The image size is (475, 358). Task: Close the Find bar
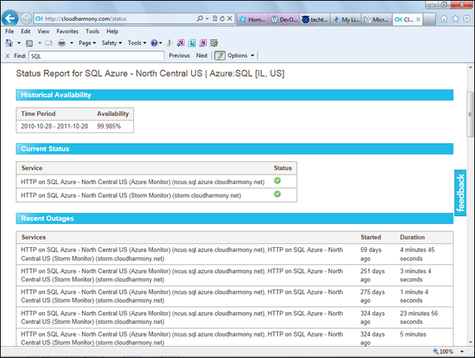pos(7,55)
